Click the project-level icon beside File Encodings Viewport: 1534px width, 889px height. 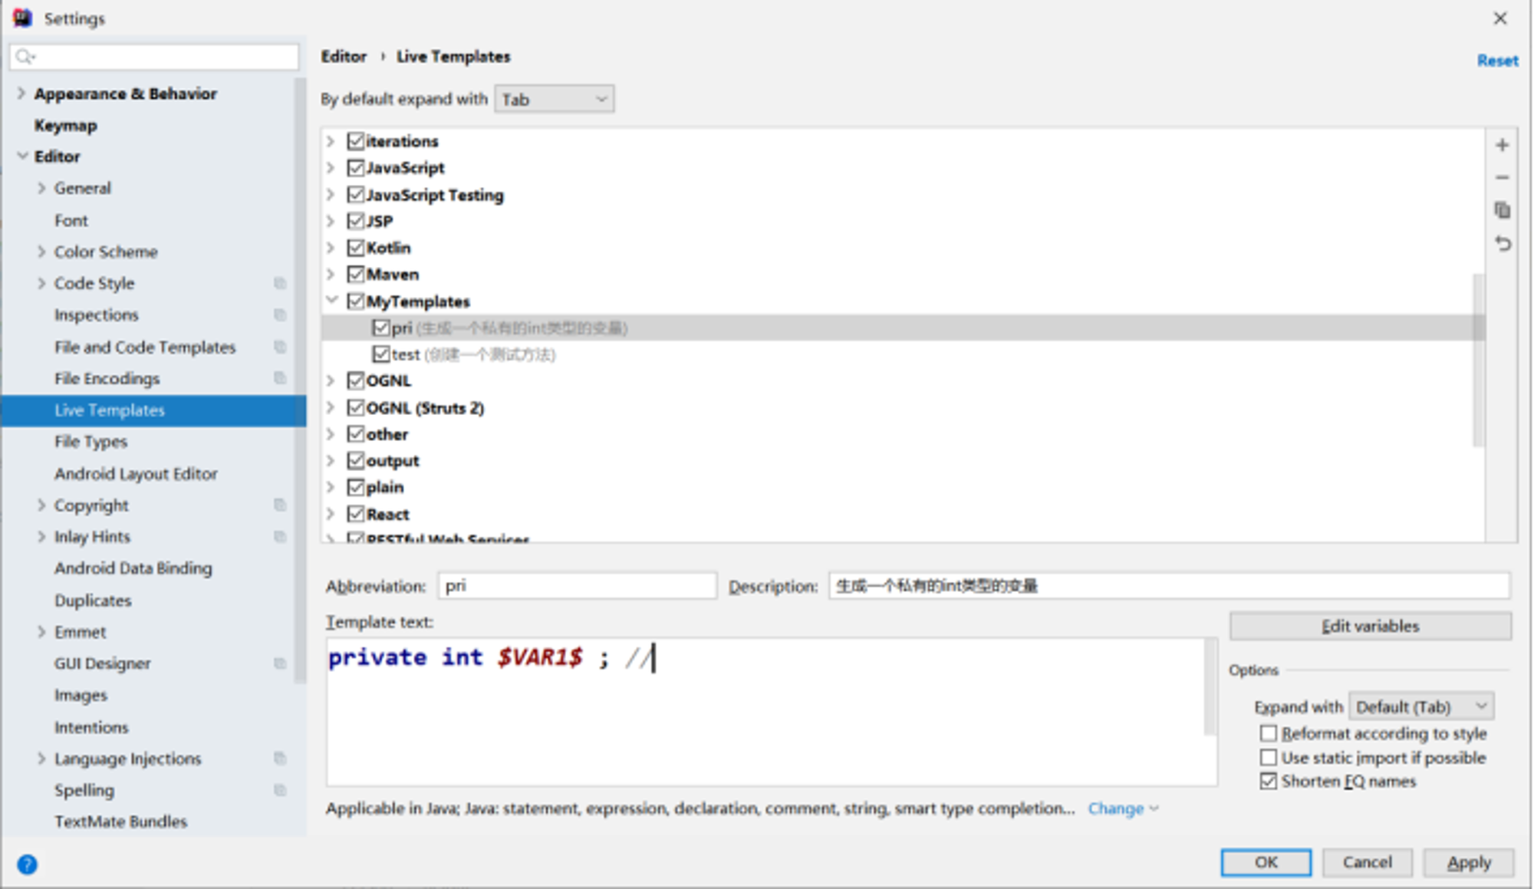click(280, 378)
